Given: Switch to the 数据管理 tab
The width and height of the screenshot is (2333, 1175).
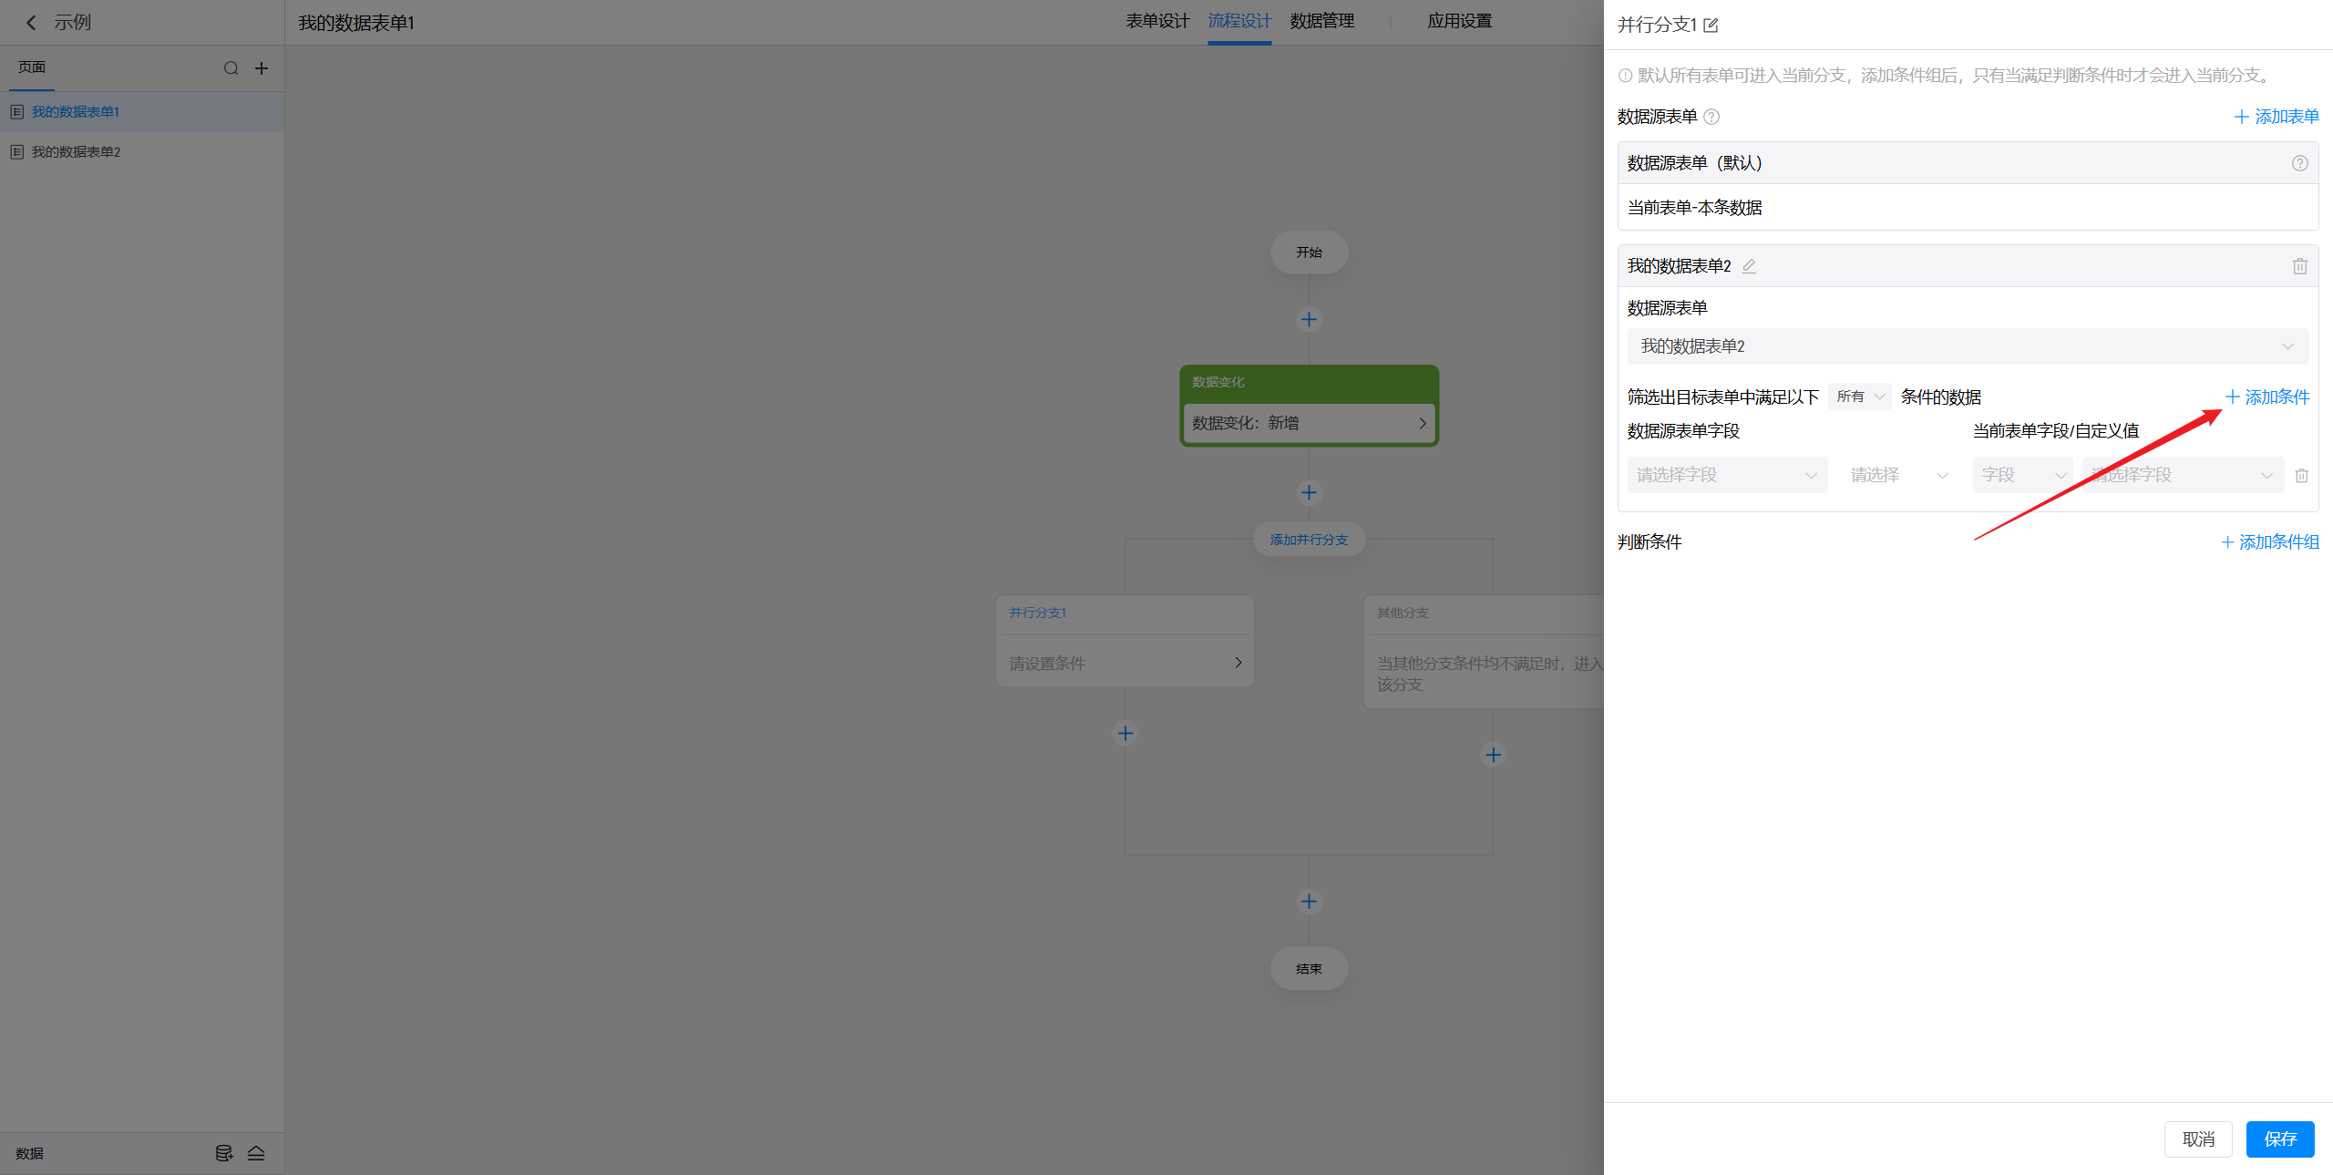Looking at the screenshot, I should [1321, 21].
